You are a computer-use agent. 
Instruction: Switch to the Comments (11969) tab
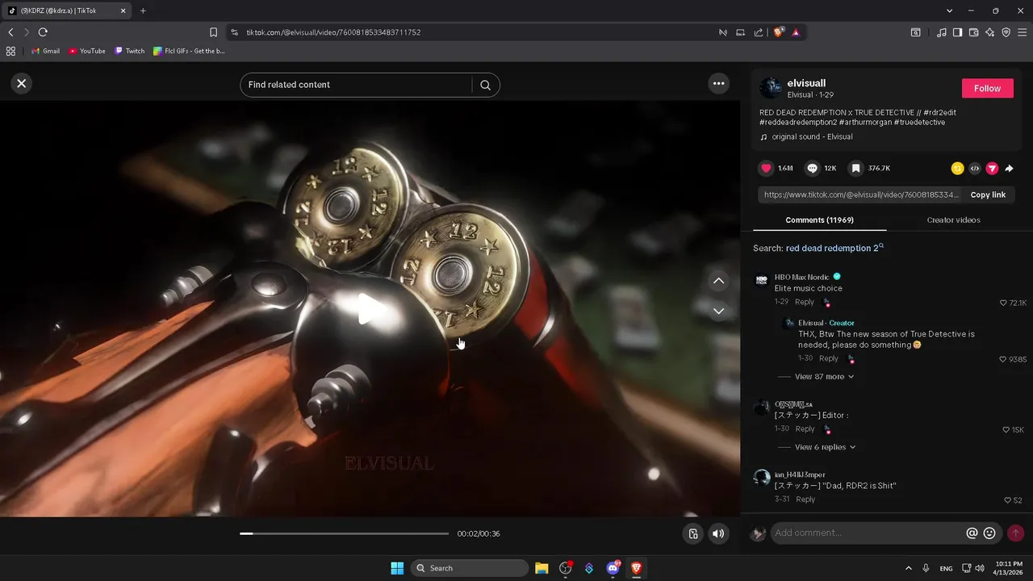pos(819,219)
